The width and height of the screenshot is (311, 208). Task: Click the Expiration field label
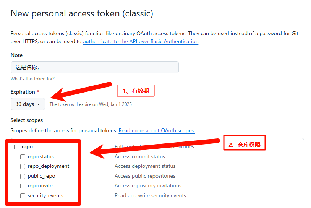pos(23,92)
